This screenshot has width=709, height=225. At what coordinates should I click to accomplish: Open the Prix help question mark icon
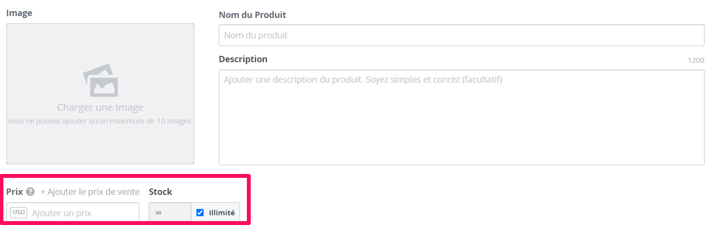click(x=30, y=191)
